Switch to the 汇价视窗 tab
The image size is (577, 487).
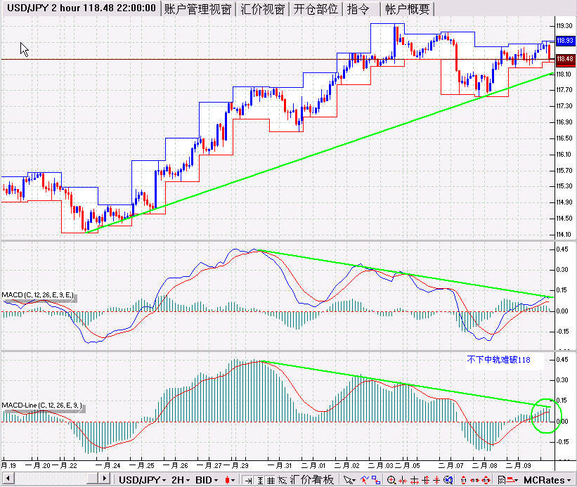click(262, 9)
